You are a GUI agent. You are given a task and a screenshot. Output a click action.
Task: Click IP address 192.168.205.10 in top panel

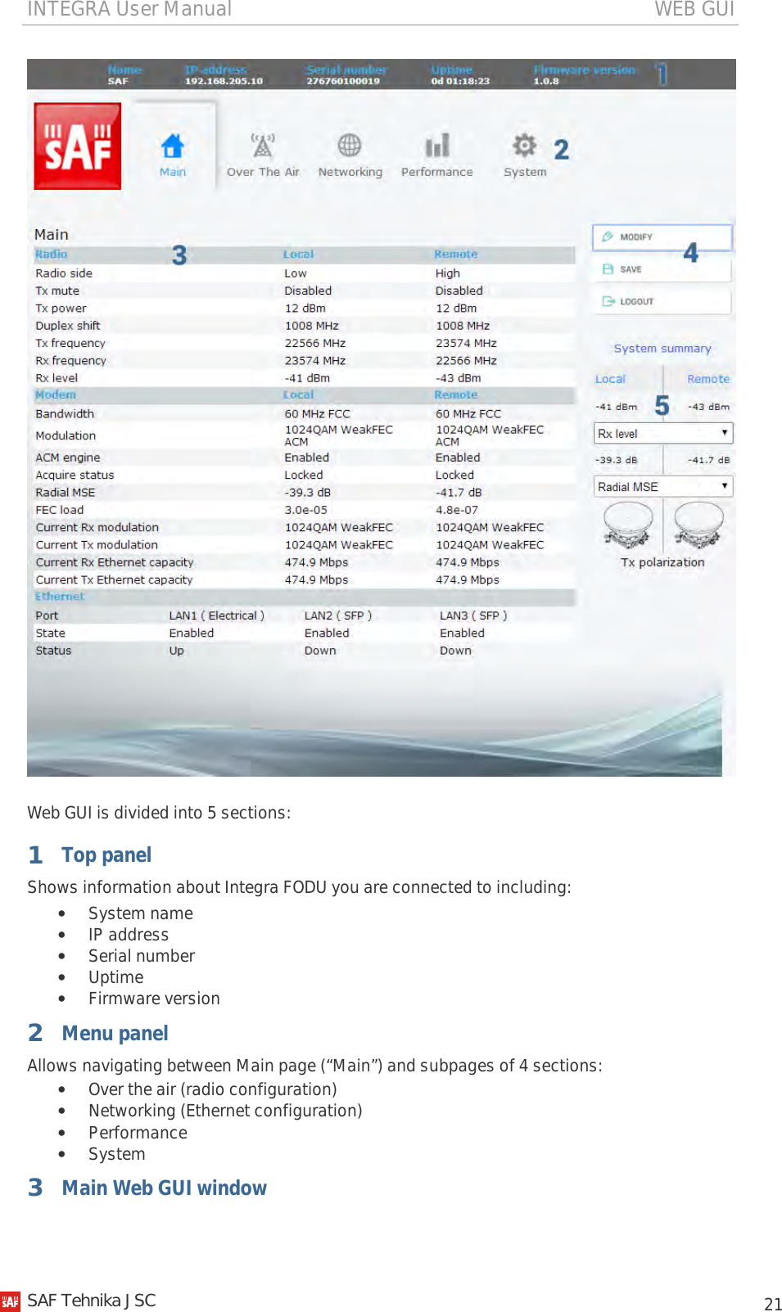point(224,81)
